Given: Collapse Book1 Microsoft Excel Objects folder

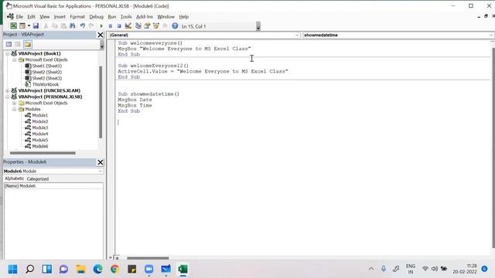Looking at the screenshot, I should [14, 59].
